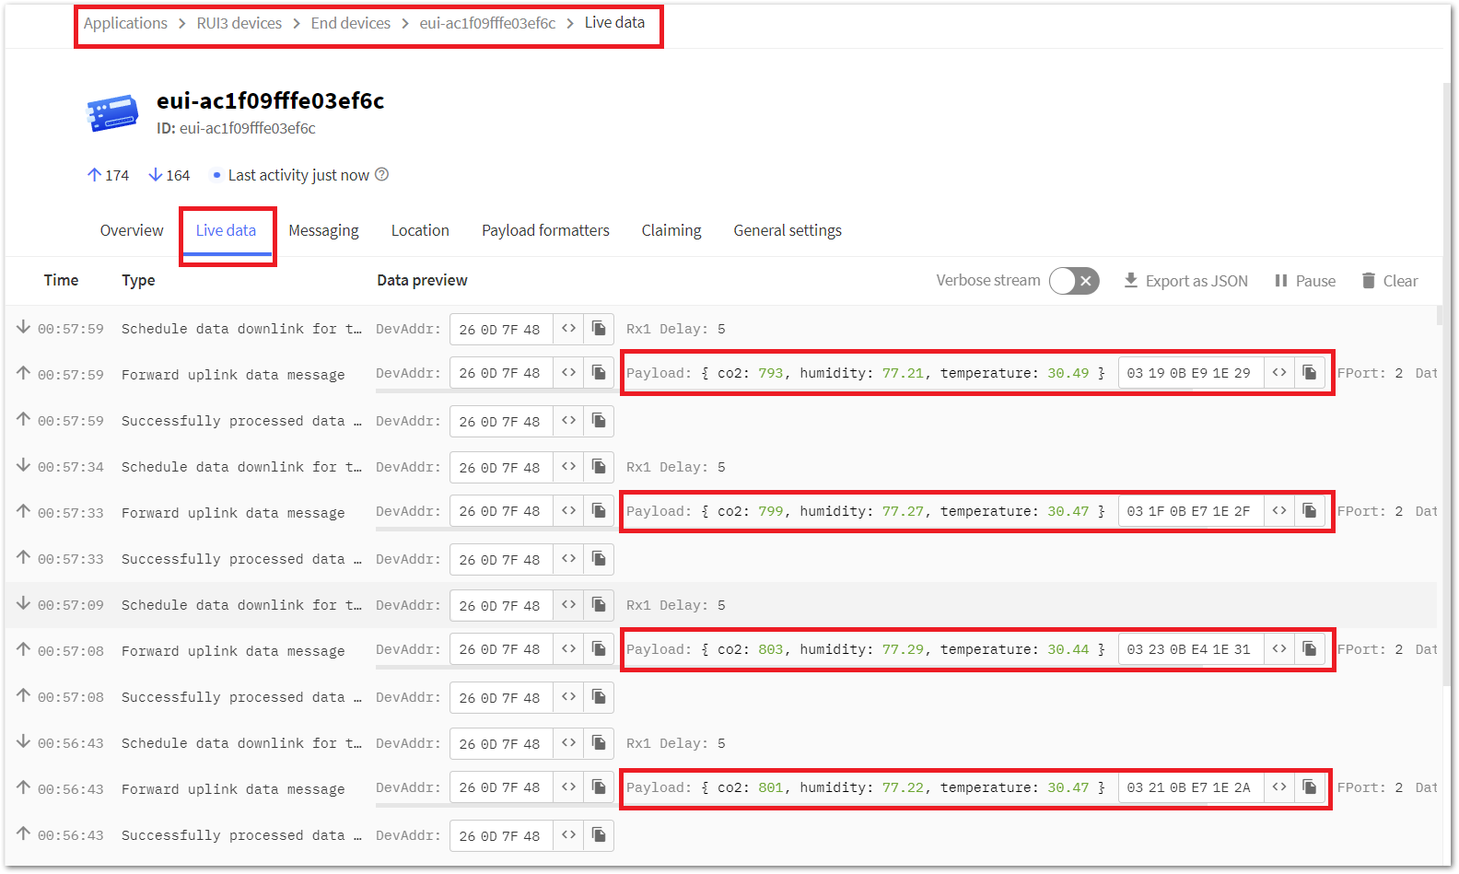Toggle byte format for payload 03 1F 0B E7 1E 2F
The width and height of the screenshot is (1459, 874).
pyautogui.click(x=1279, y=511)
